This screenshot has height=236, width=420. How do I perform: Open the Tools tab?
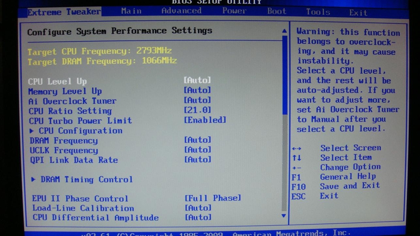click(x=318, y=12)
